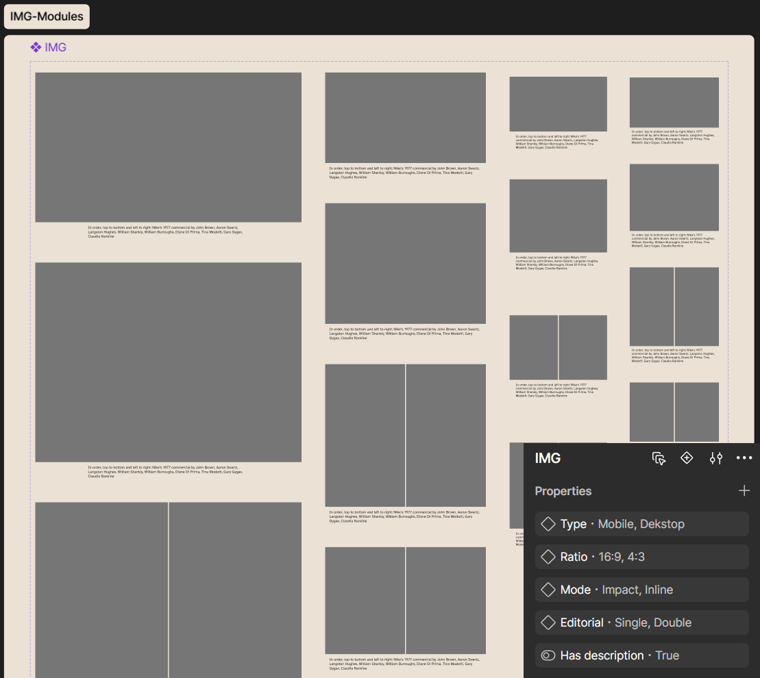
Task: Select the second large single image in left column
Action: coord(168,362)
